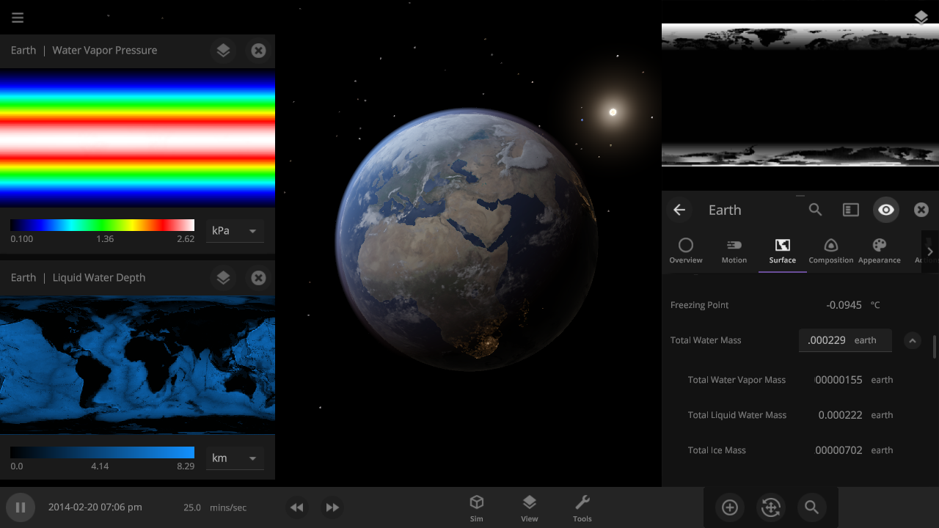
Task: Open the kPa unit dropdown
Action: coord(235,231)
